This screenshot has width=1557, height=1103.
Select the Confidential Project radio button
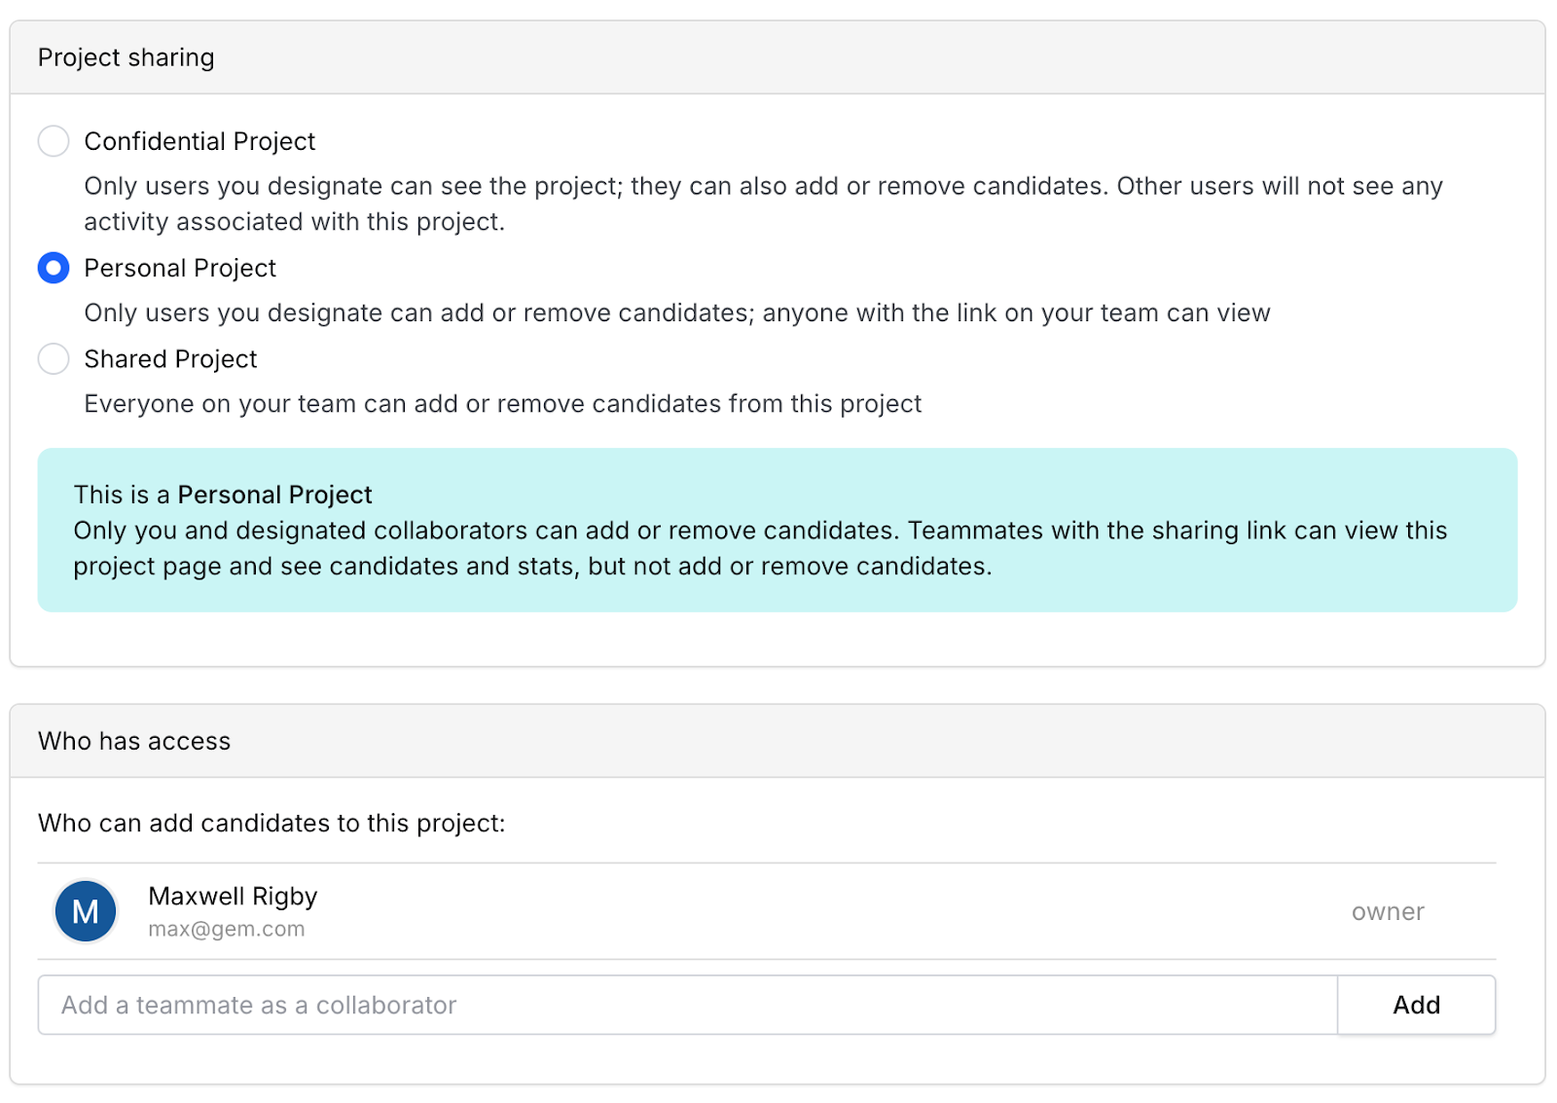pyautogui.click(x=54, y=141)
